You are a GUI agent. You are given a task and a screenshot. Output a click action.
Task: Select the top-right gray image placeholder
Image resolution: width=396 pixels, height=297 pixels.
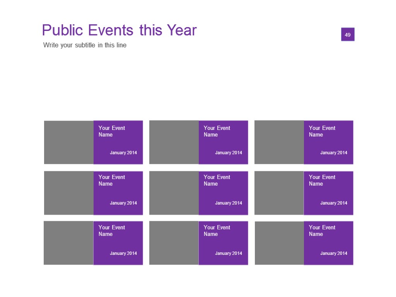point(279,142)
